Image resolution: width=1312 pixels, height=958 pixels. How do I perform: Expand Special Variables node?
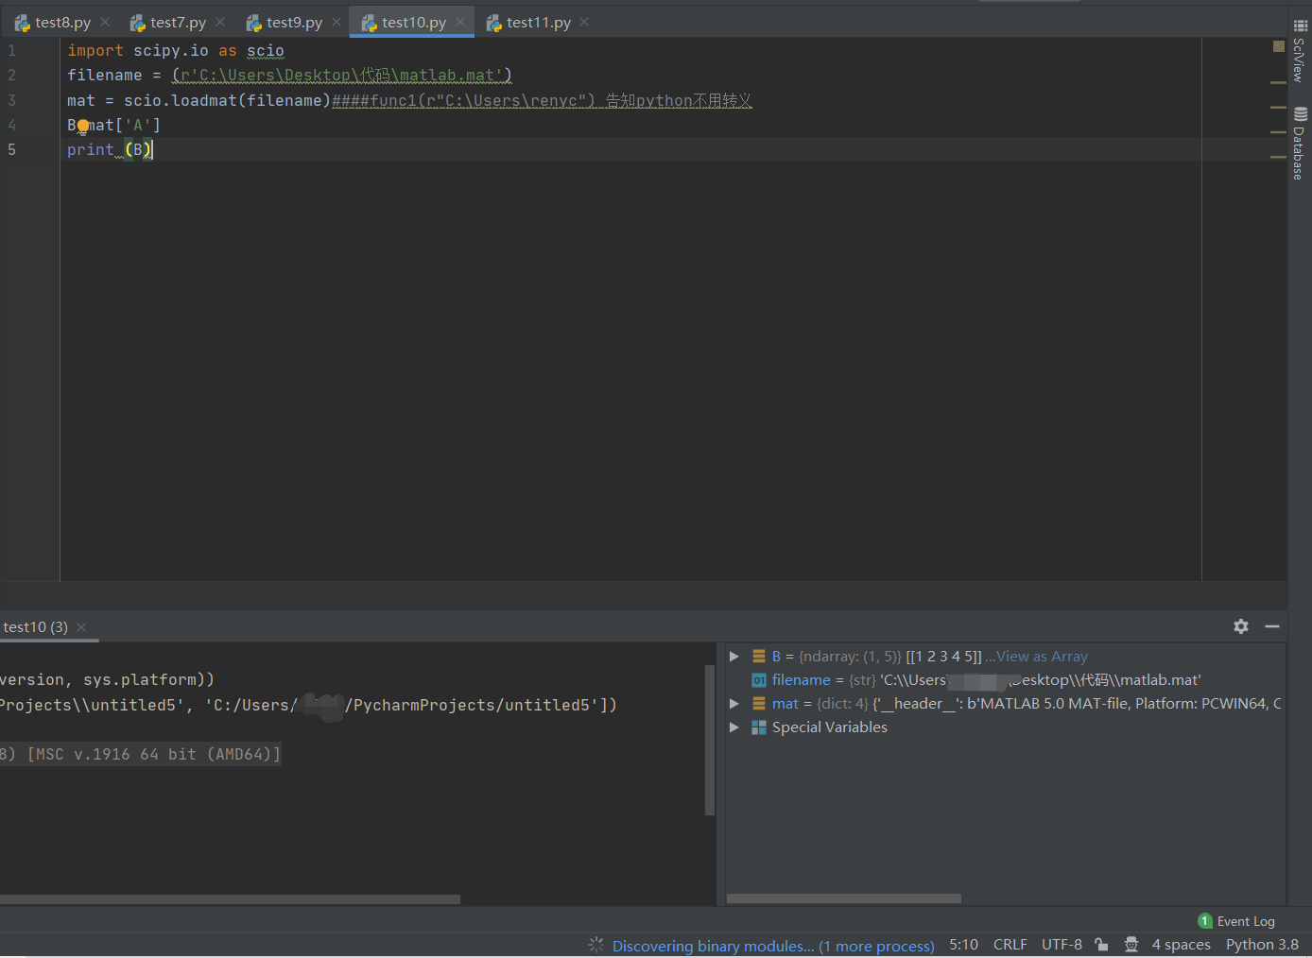tap(734, 727)
